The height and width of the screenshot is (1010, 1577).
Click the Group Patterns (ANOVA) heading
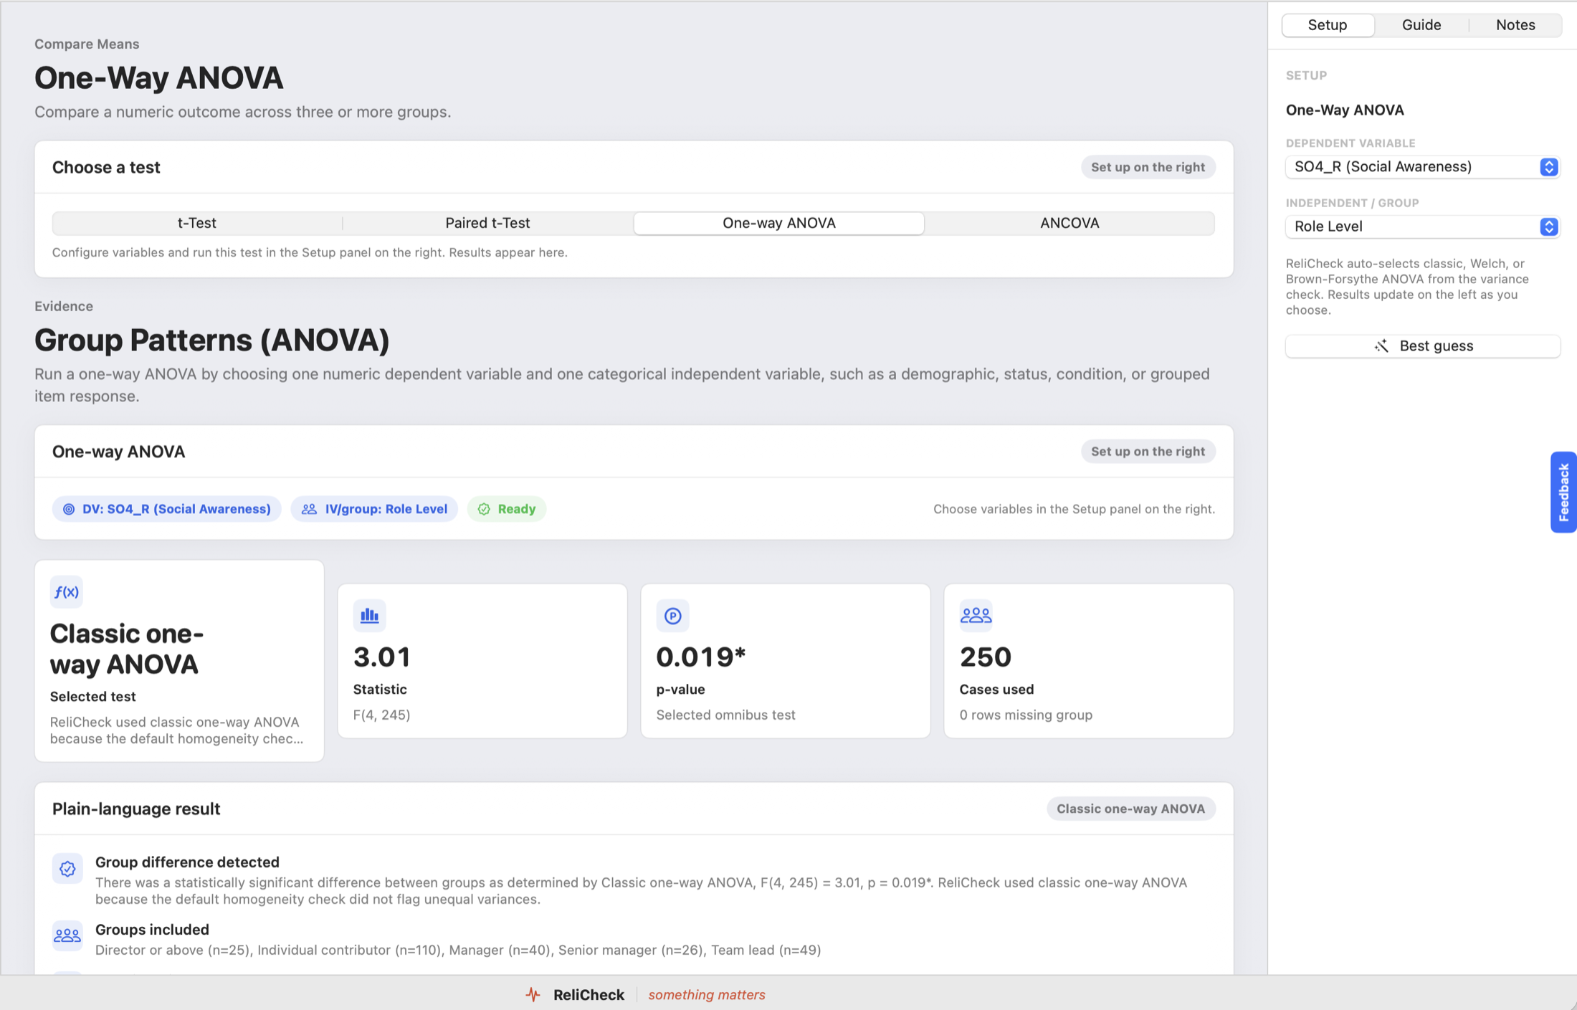tap(211, 340)
